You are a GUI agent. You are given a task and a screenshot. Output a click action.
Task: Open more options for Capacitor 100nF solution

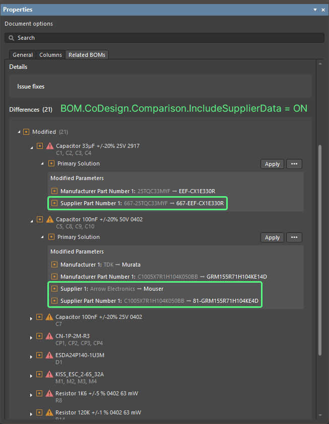pos(294,237)
